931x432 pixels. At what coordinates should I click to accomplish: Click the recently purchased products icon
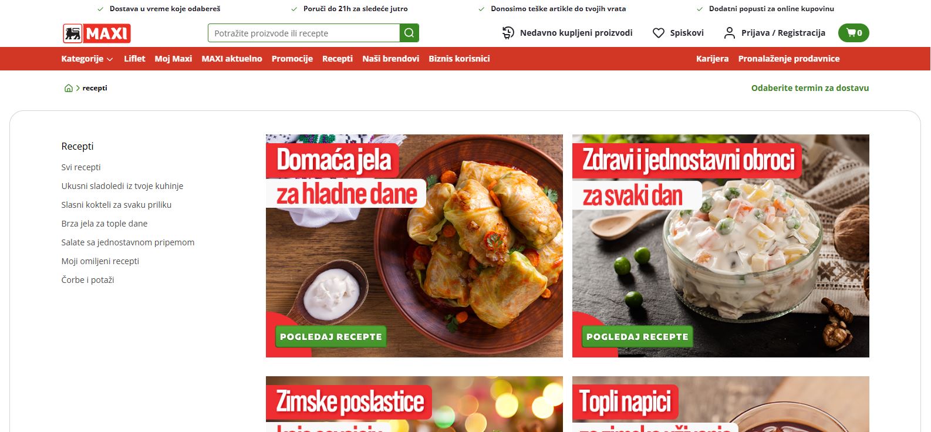[508, 33]
